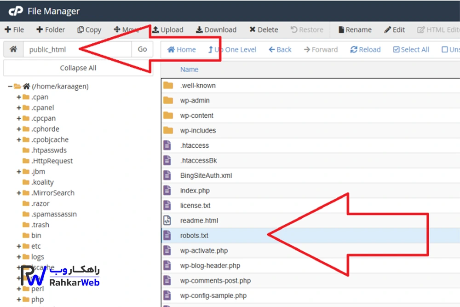Select .trash in the tree
Image resolution: width=460 pixels, height=307 pixels.
(40, 225)
